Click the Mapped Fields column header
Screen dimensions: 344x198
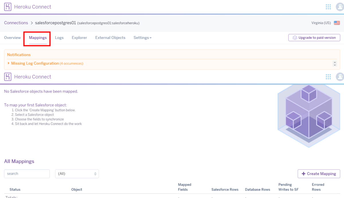tap(185, 187)
